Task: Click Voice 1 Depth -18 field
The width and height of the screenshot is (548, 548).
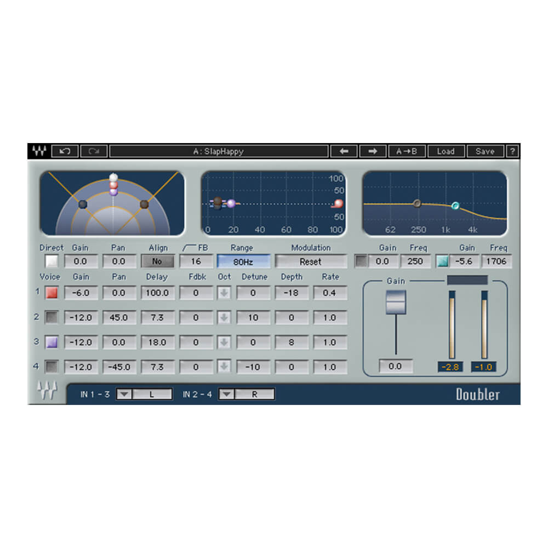Action: [x=292, y=293]
